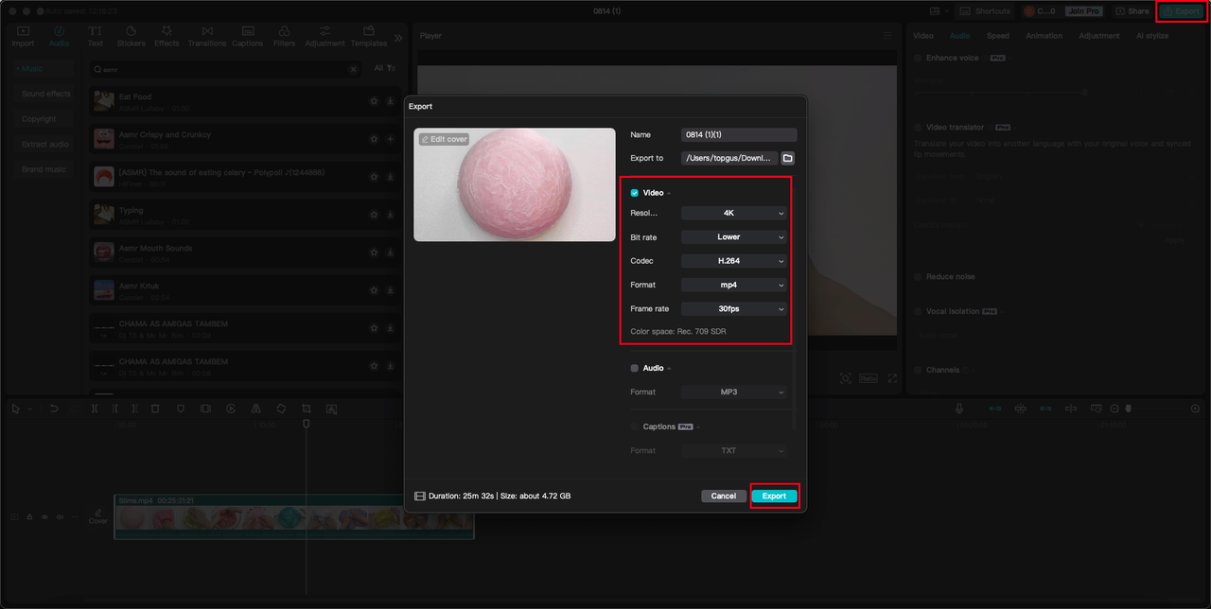Toggle Enhance voice in Audio panel
Viewport: 1211px width, 609px height.
pyautogui.click(x=918, y=59)
